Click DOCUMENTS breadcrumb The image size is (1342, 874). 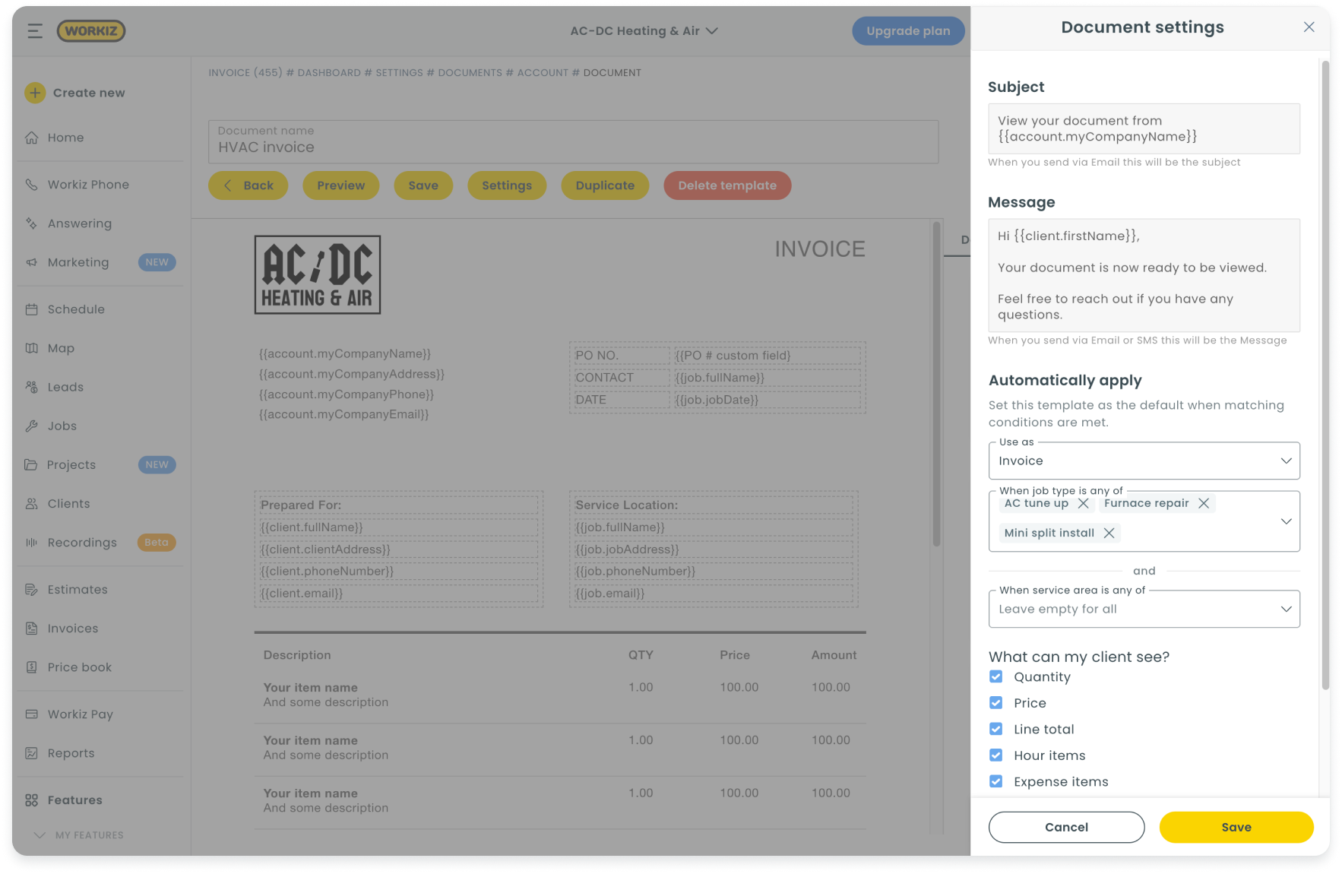[470, 73]
